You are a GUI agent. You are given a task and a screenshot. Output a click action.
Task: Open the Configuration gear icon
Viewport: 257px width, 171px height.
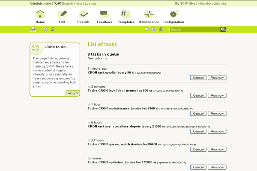[x=173, y=15]
